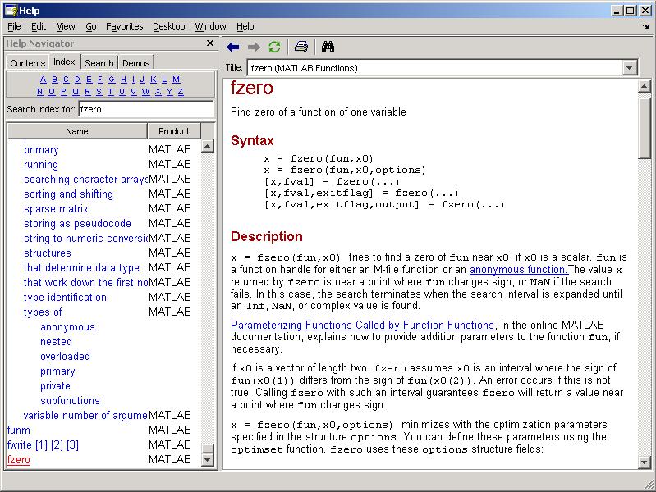Image resolution: width=656 pixels, height=492 pixels.
Task: Open the Window menu
Action: (x=210, y=26)
